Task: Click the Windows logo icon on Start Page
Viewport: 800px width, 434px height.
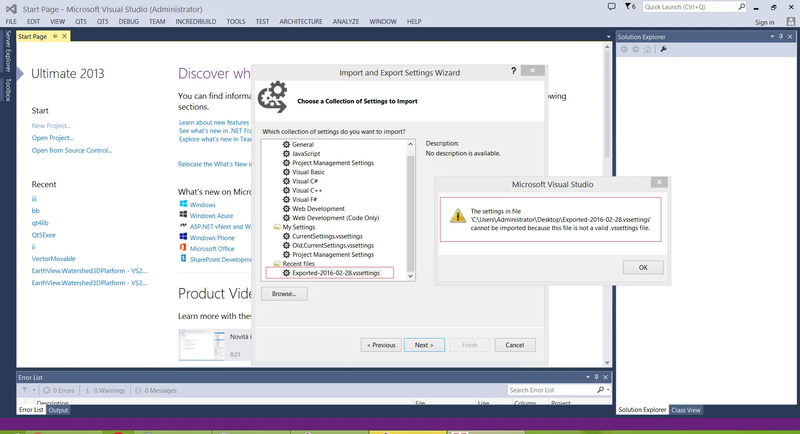Action: 183,204
